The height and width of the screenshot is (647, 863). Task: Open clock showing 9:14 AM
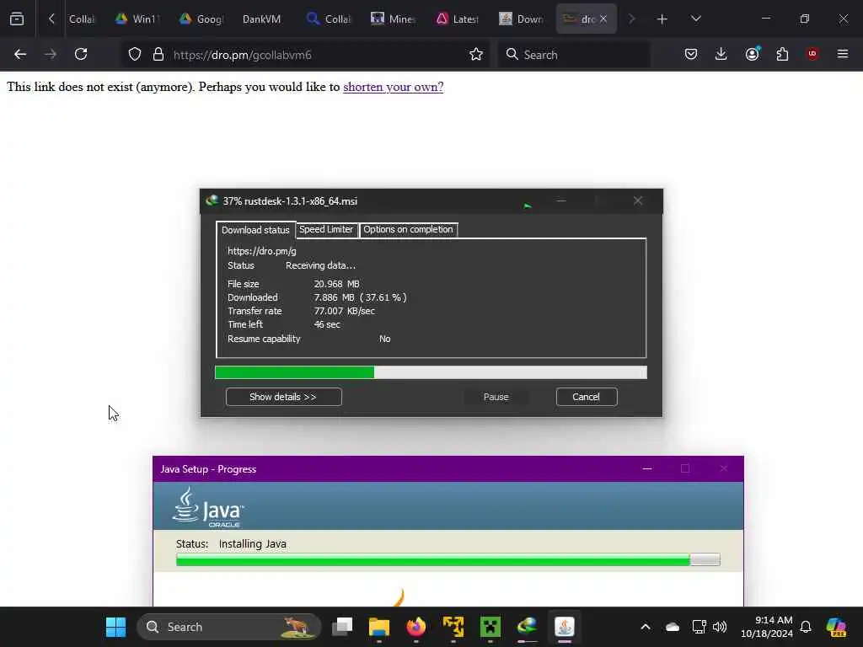coord(767,627)
